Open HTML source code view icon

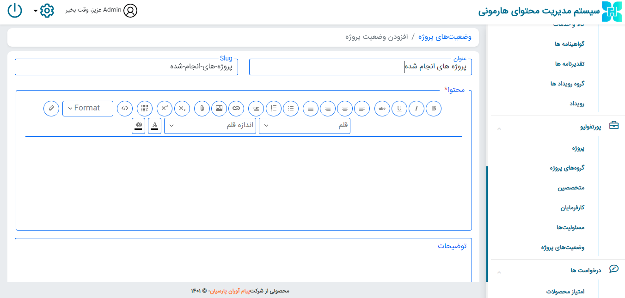[125, 108]
